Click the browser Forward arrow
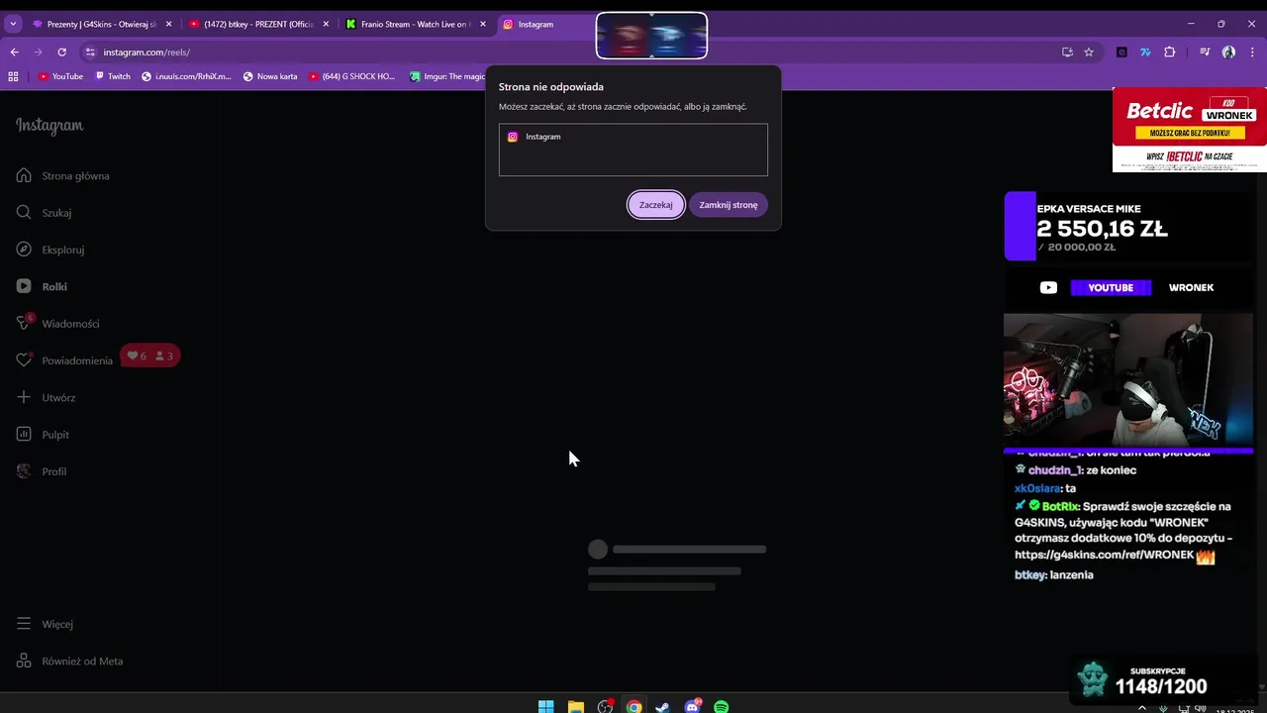The height and width of the screenshot is (713, 1267). (38, 51)
